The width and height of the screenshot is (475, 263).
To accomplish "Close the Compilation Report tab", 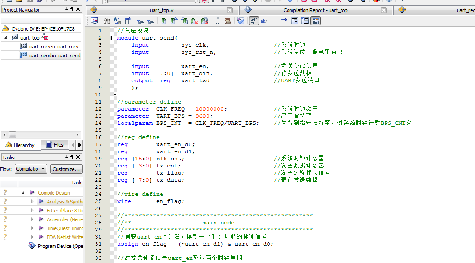I will click(x=383, y=10).
